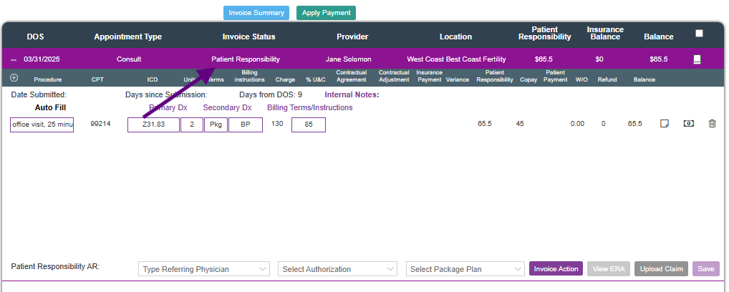The image size is (729, 292).
Task: Open the Select Package Plan dropdown
Action: tap(465, 269)
